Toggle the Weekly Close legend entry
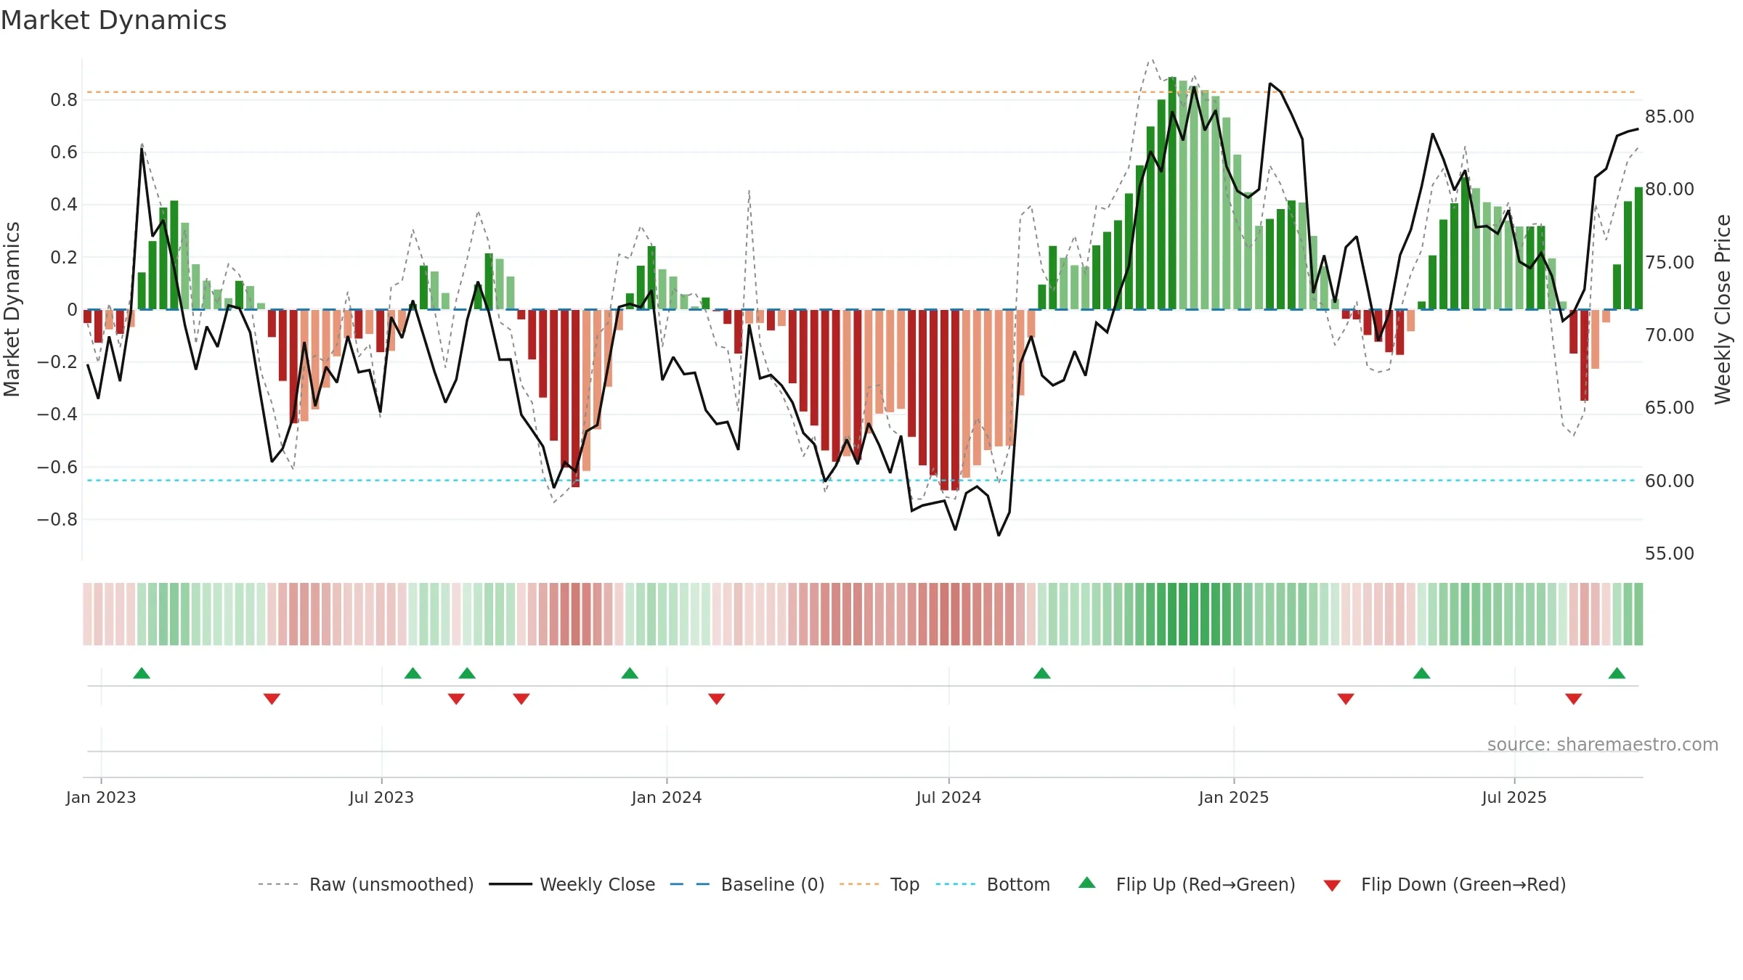This screenshot has width=1743, height=980. tap(572, 884)
